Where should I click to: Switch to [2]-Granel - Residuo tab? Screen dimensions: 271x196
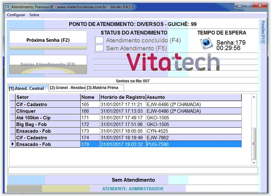pyautogui.click(x=67, y=88)
